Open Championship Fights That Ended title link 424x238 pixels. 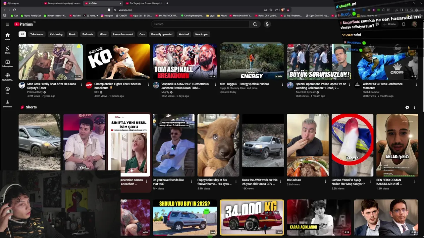tap(117, 86)
